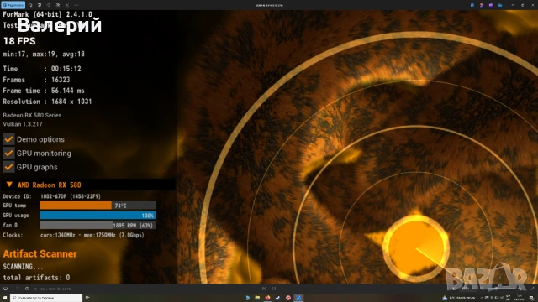Screen dimensions: 538x302
Task: Click the fullscreen icon at Photos bottom-right corner
Action: [532, 289]
